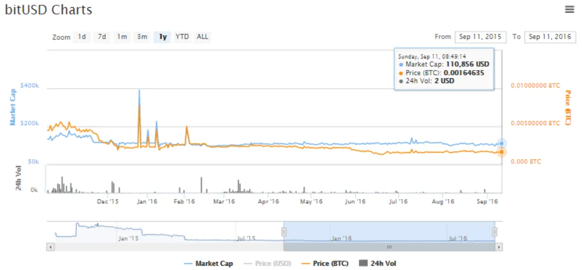Select the 7d zoom range
The image size is (582, 270).
tap(102, 37)
